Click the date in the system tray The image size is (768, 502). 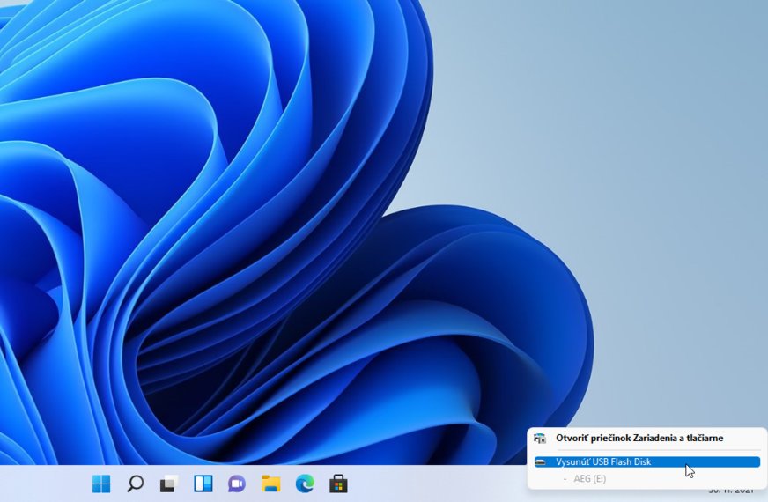coord(731,491)
